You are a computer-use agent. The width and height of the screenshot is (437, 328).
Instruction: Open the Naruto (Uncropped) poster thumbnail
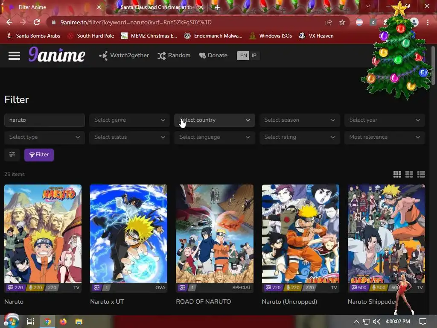(x=300, y=234)
